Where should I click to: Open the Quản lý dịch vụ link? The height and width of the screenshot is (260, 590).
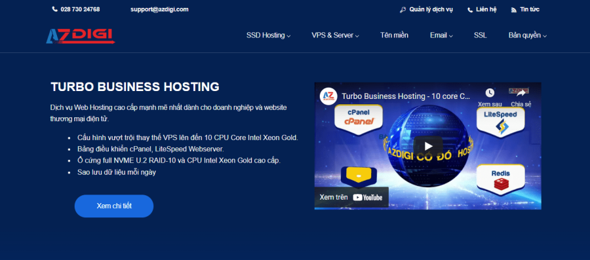pos(431,10)
